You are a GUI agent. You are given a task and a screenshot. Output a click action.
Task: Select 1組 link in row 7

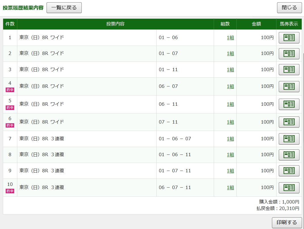(x=230, y=139)
